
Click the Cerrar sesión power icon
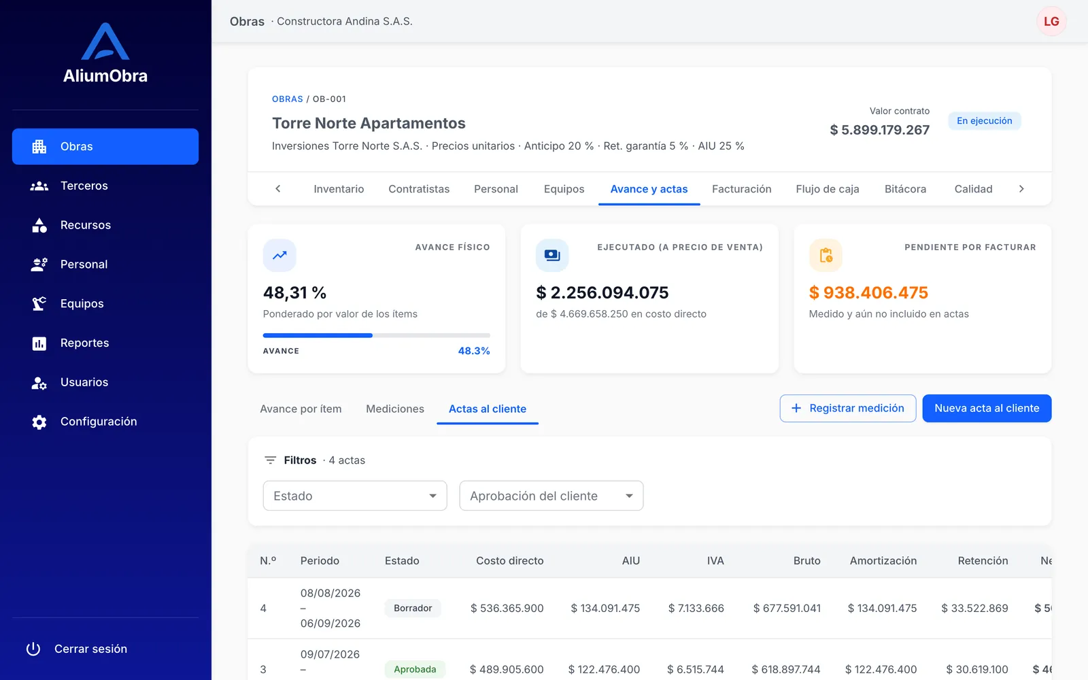pos(33,649)
